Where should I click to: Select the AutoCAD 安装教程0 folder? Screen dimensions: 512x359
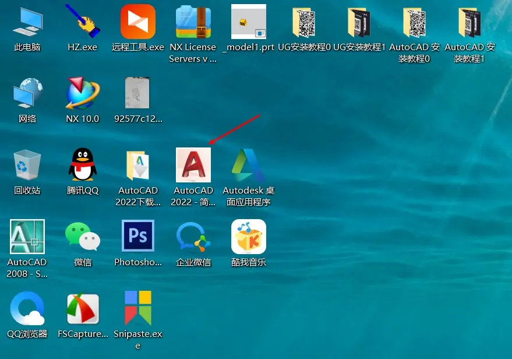click(x=414, y=22)
